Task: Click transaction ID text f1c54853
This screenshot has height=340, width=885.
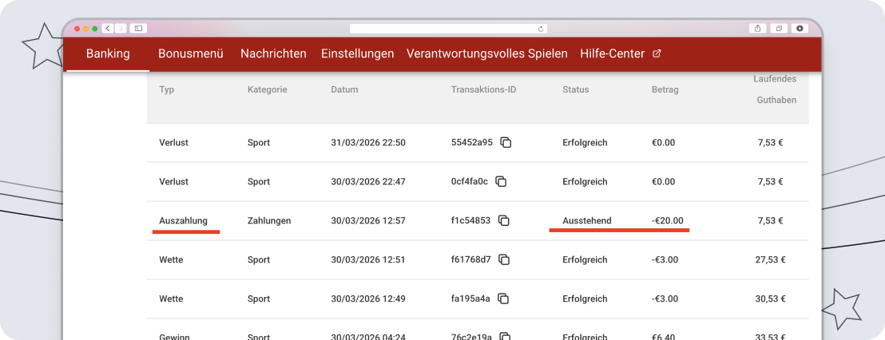Action: [x=470, y=220]
